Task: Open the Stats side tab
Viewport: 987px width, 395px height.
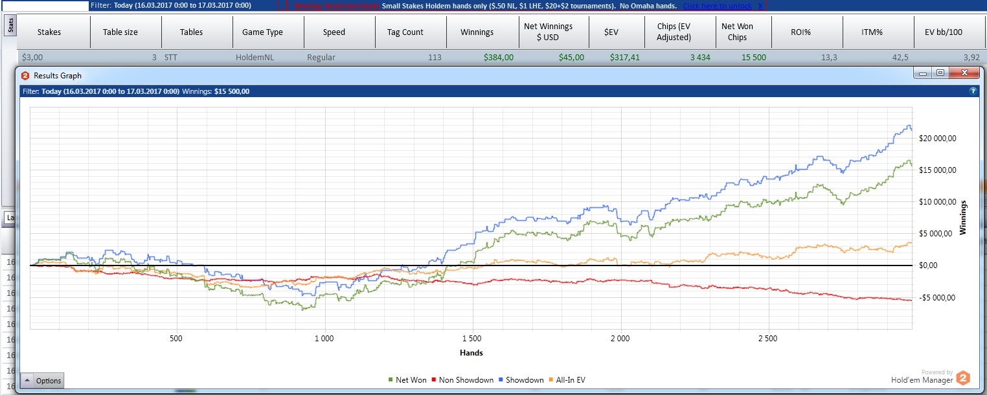Action: click(x=10, y=26)
